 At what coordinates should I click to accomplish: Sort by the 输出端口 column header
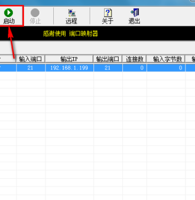[108, 59]
